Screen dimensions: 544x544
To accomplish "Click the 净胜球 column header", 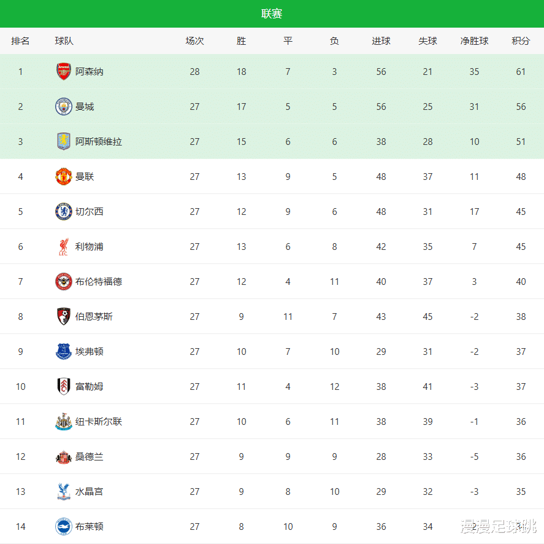I will click(x=474, y=41).
